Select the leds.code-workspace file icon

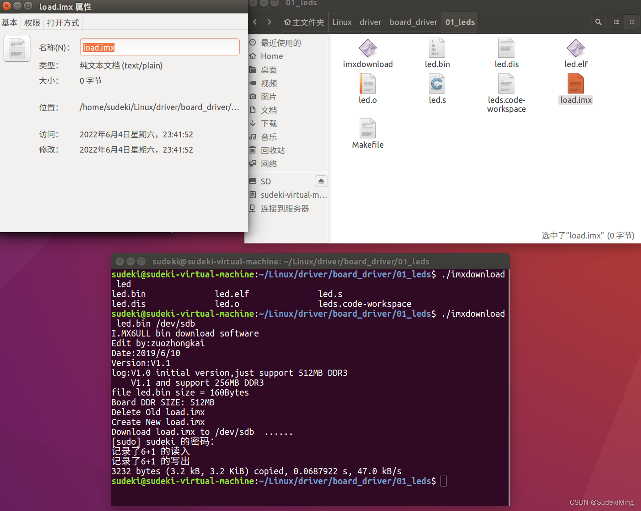(x=506, y=84)
